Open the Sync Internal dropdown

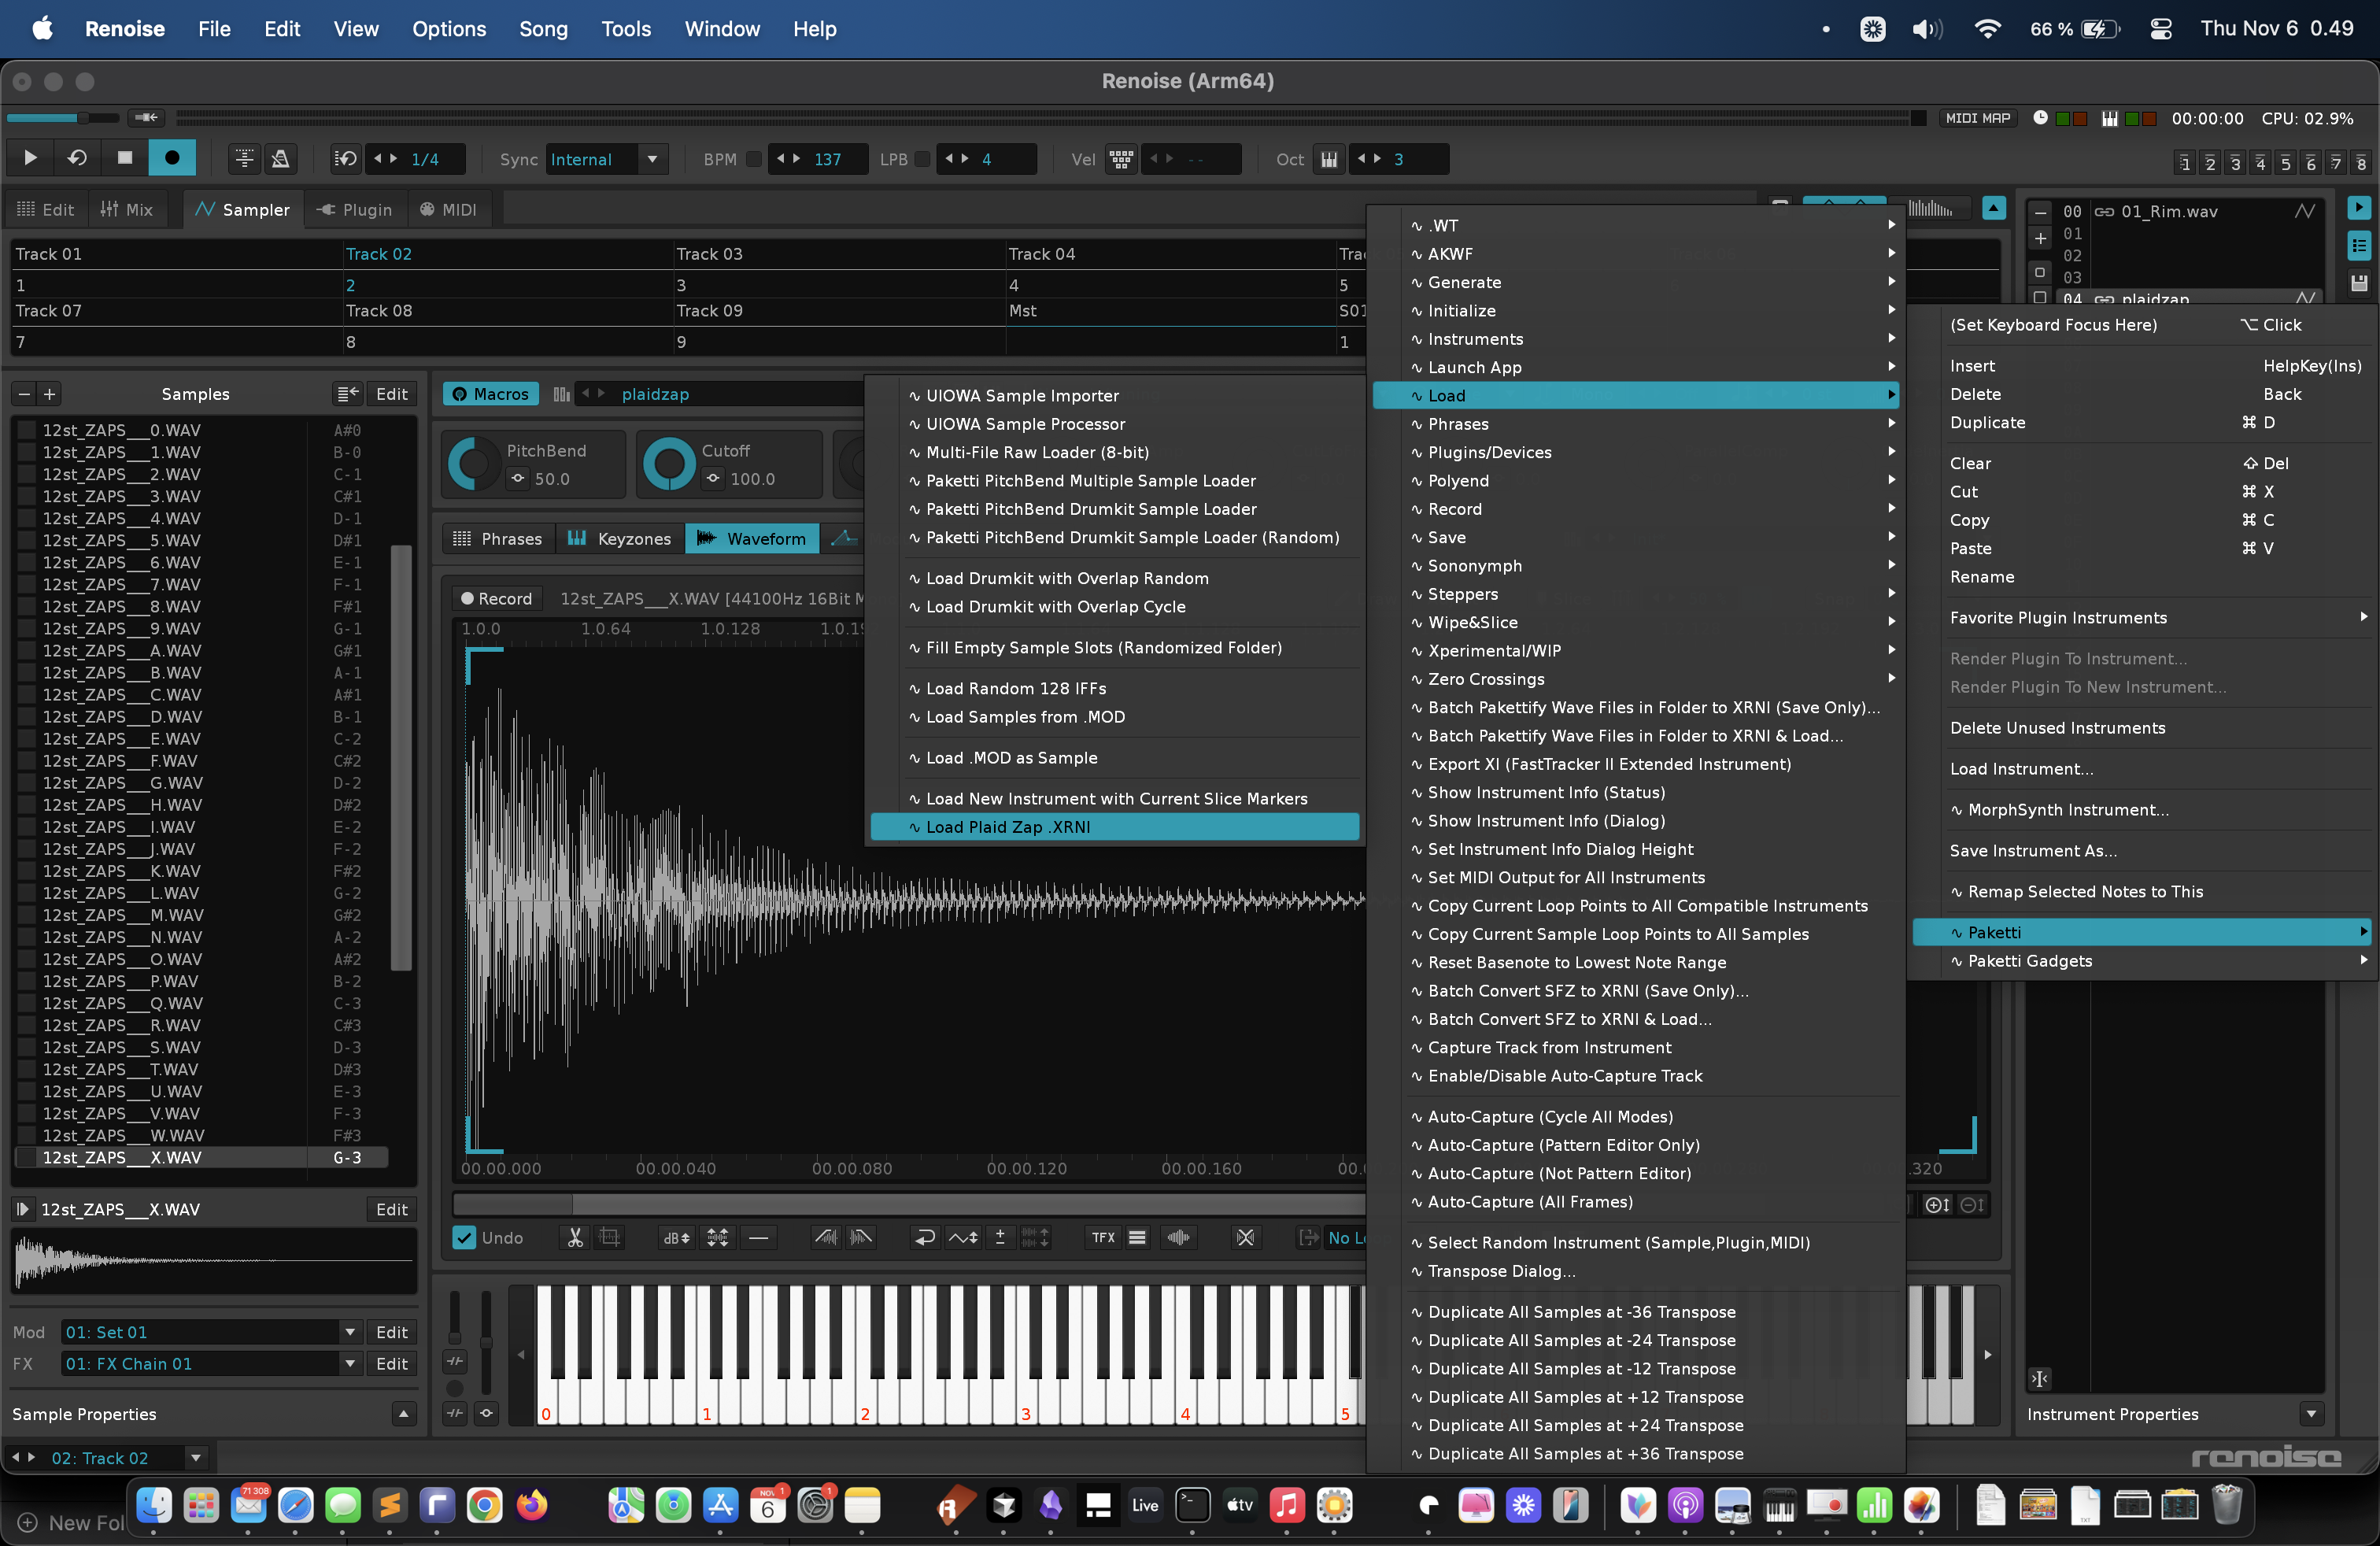[652, 159]
